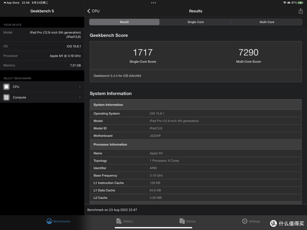
Task: Select the Operating System iOS 15.6.1 value
Action: [157, 113]
